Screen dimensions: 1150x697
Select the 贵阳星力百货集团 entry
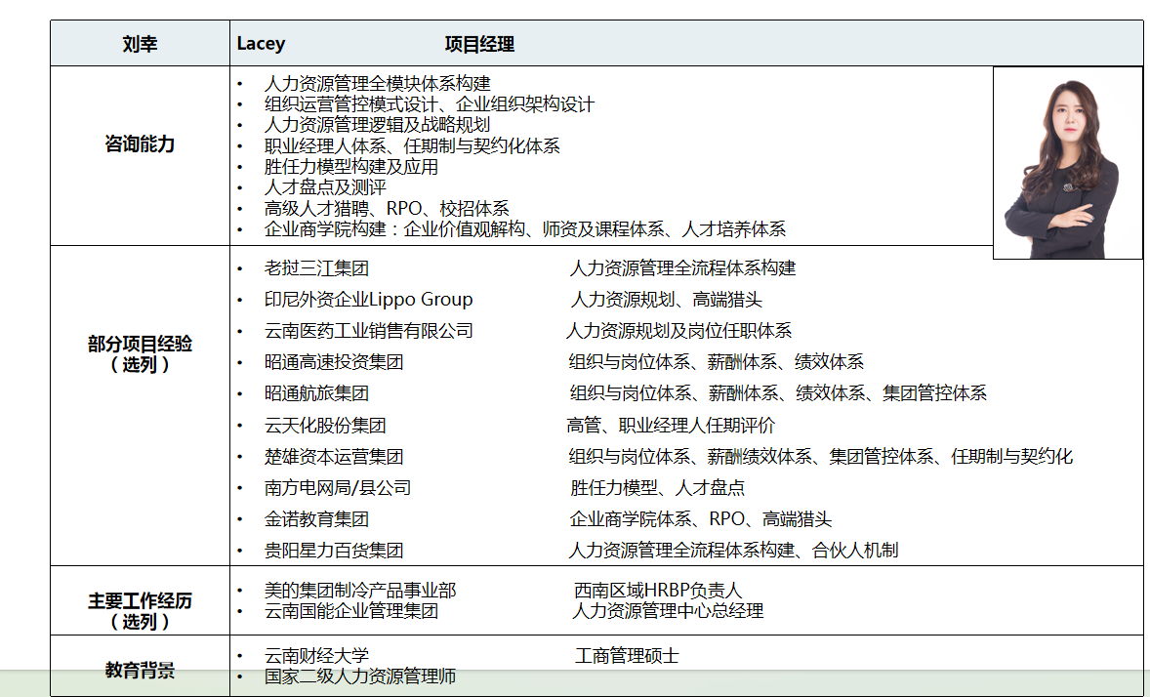point(333,551)
